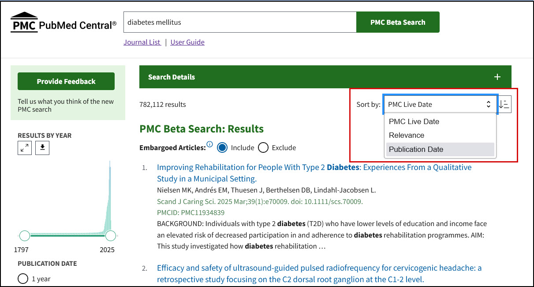Open article on ultrasound-guided pulsed radiofrequency

tap(319, 274)
